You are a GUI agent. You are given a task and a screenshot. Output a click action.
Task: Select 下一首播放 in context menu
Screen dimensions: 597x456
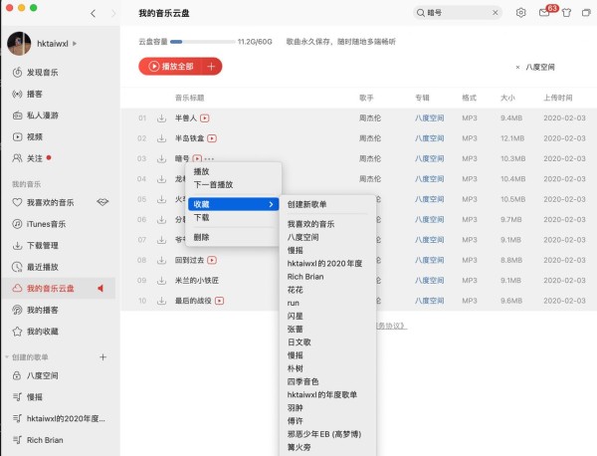pos(213,185)
